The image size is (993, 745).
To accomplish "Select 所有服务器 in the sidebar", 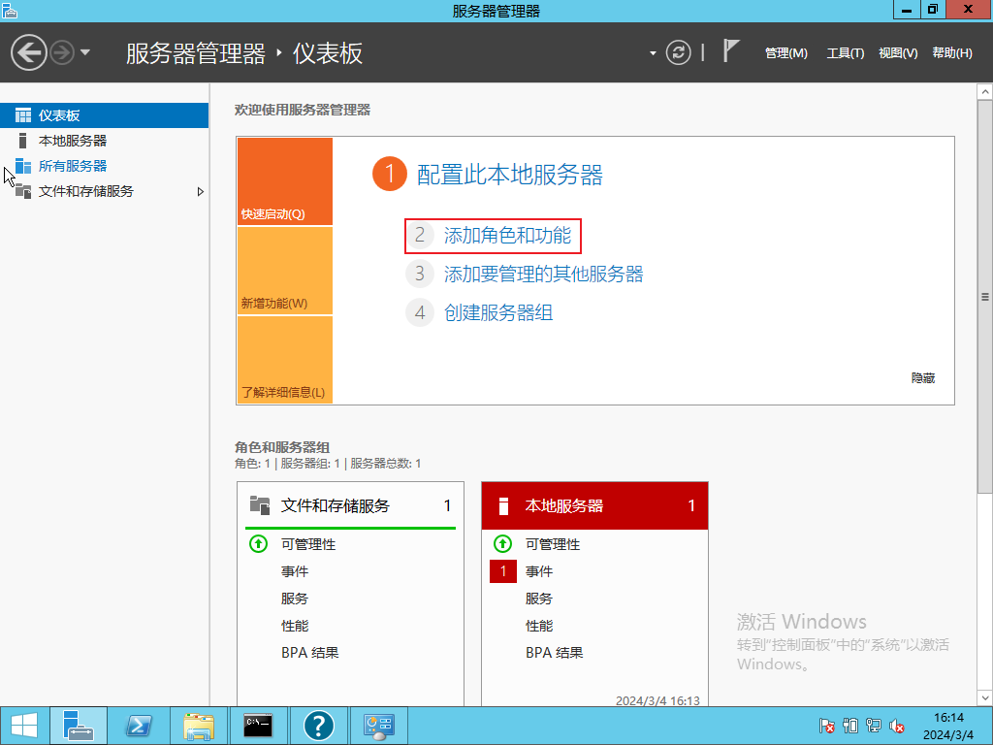I will [105, 166].
